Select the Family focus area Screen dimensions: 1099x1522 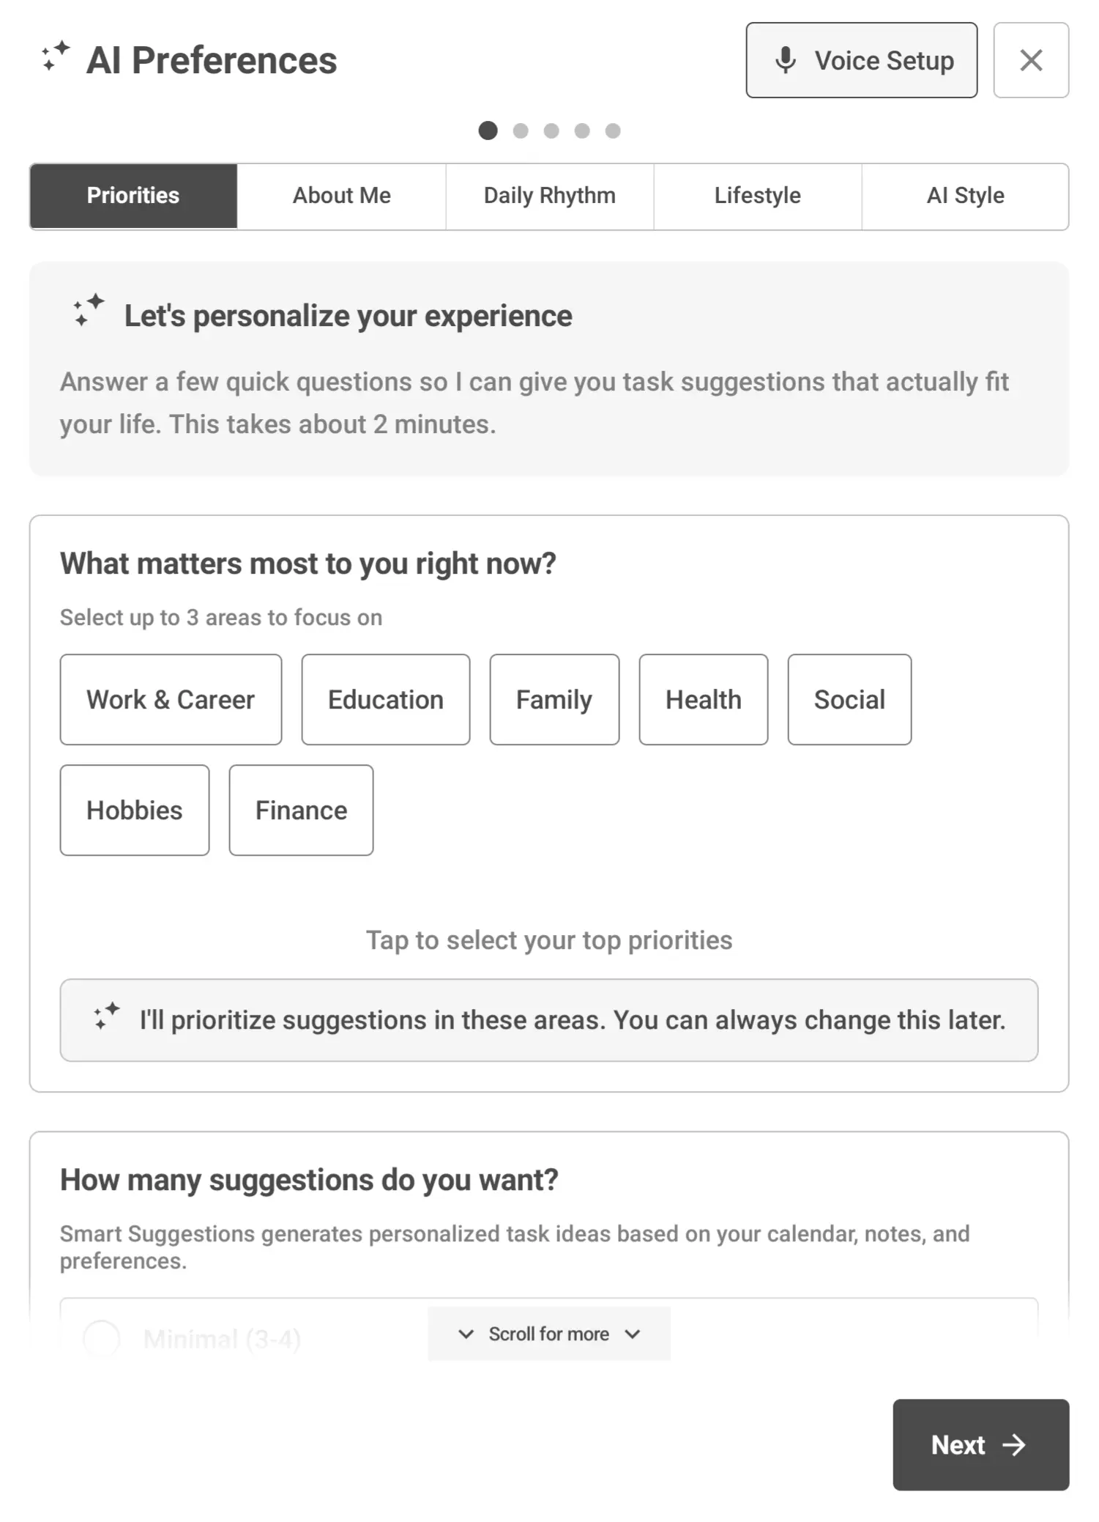pyautogui.click(x=554, y=698)
